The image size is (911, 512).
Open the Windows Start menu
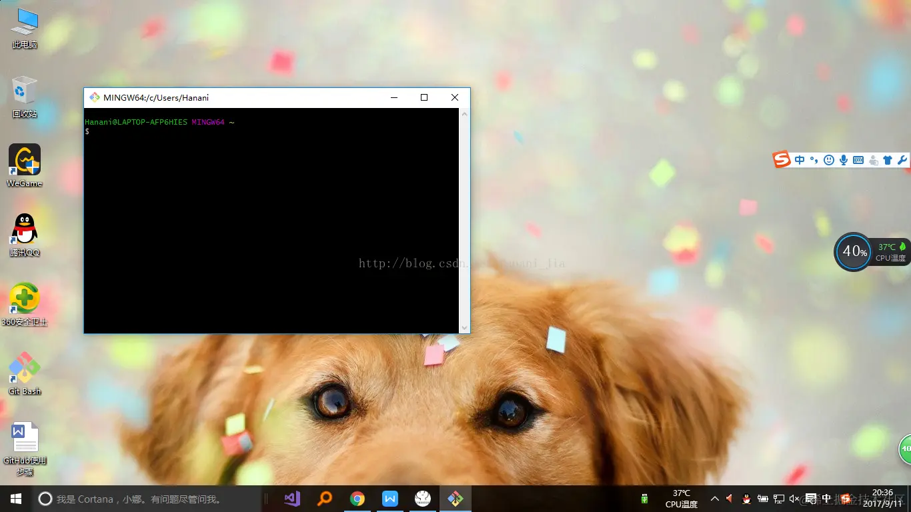click(16, 499)
